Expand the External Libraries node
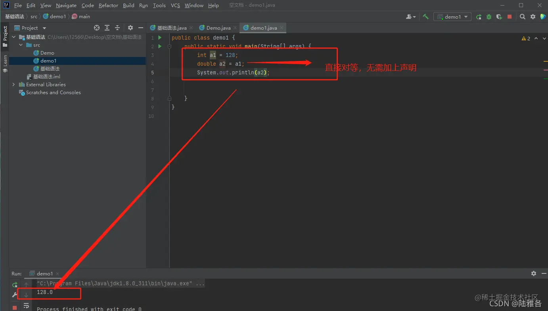 pyautogui.click(x=14, y=84)
